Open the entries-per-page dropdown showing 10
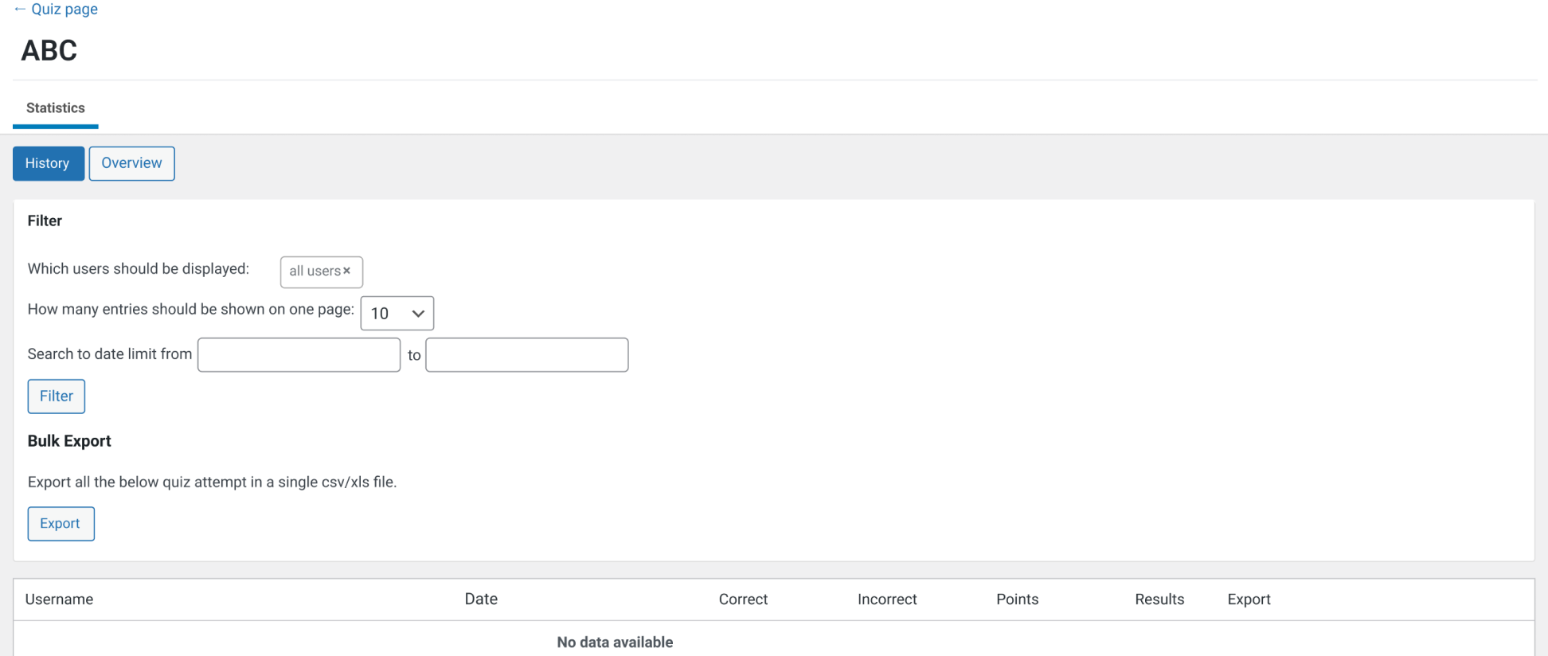Image resolution: width=1548 pixels, height=656 pixels. point(397,314)
